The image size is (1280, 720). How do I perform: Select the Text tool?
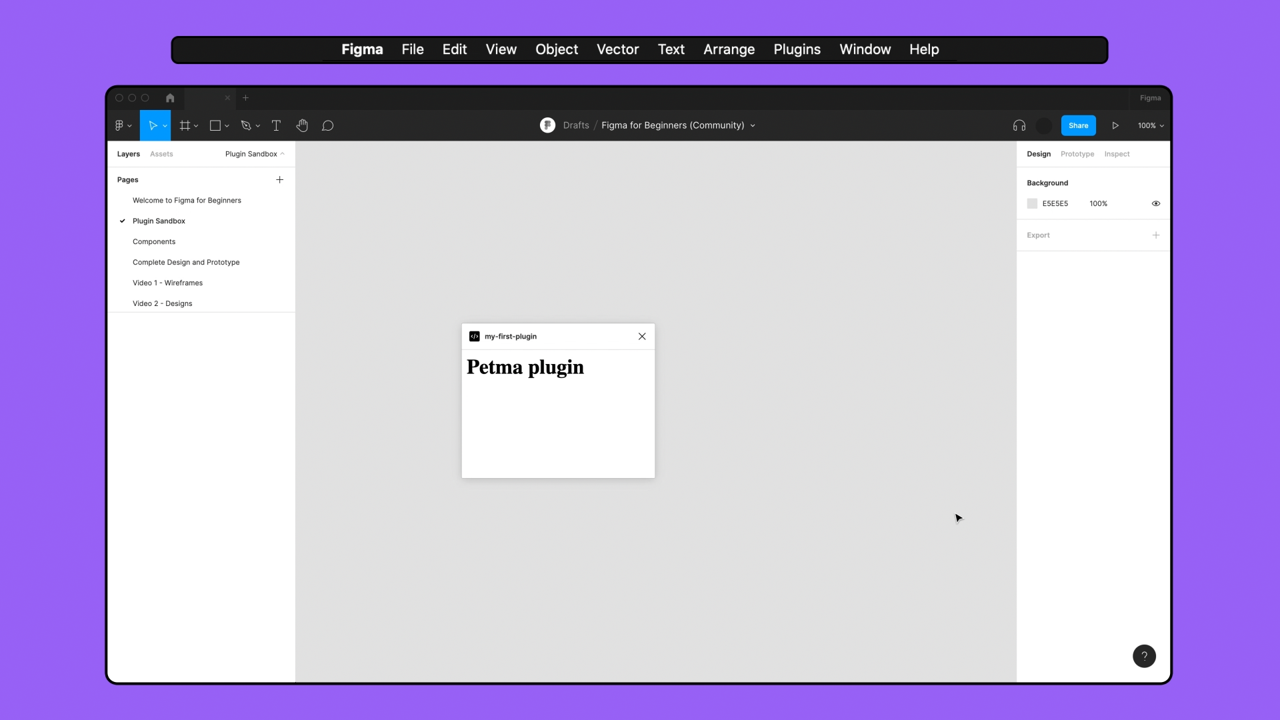coord(276,125)
